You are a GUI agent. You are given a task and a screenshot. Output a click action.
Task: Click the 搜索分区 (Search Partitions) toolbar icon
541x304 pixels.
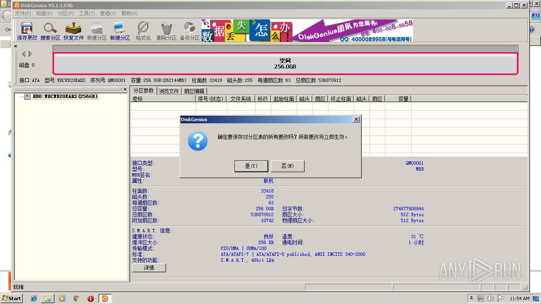[x=50, y=31]
